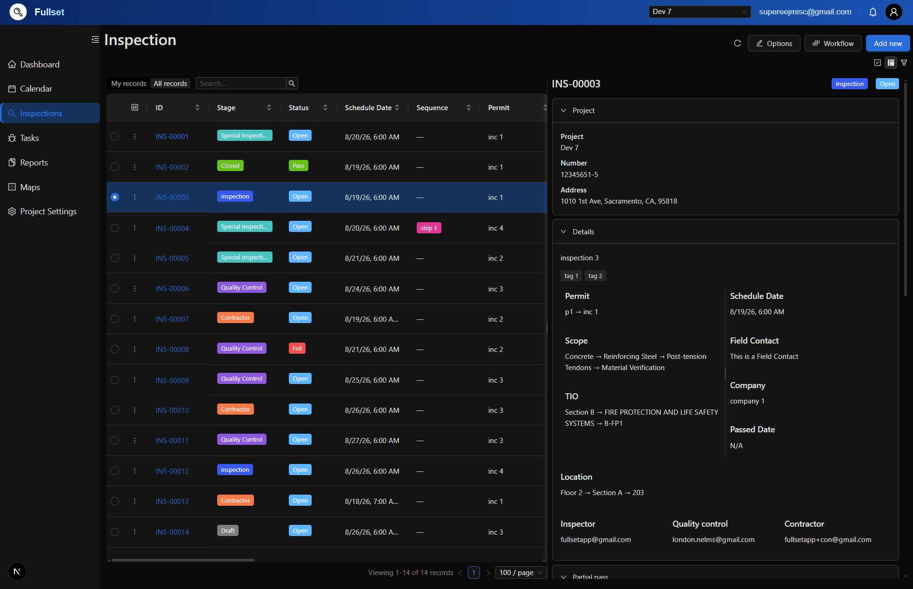This screenshot has width=913, height=589.
Task: Open row menu for INS-00012
Action: [x=135, y=471]
